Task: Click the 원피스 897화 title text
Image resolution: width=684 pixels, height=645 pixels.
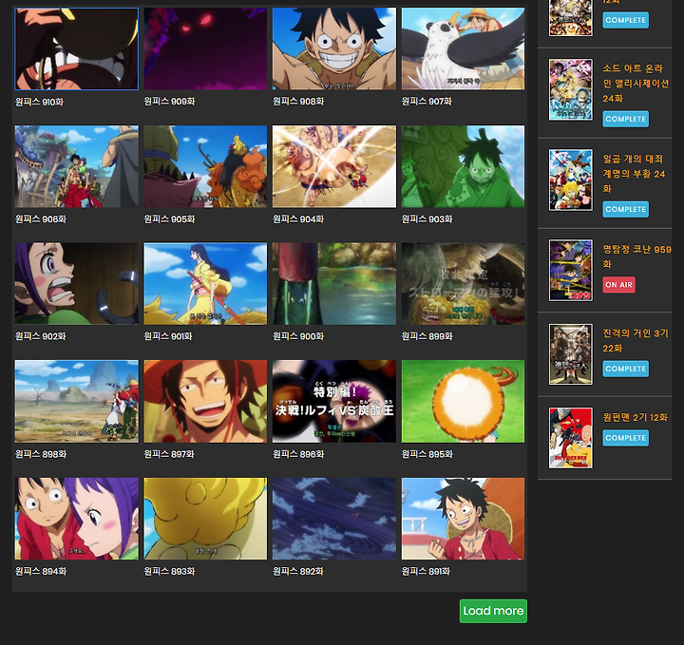Action: 169,454
